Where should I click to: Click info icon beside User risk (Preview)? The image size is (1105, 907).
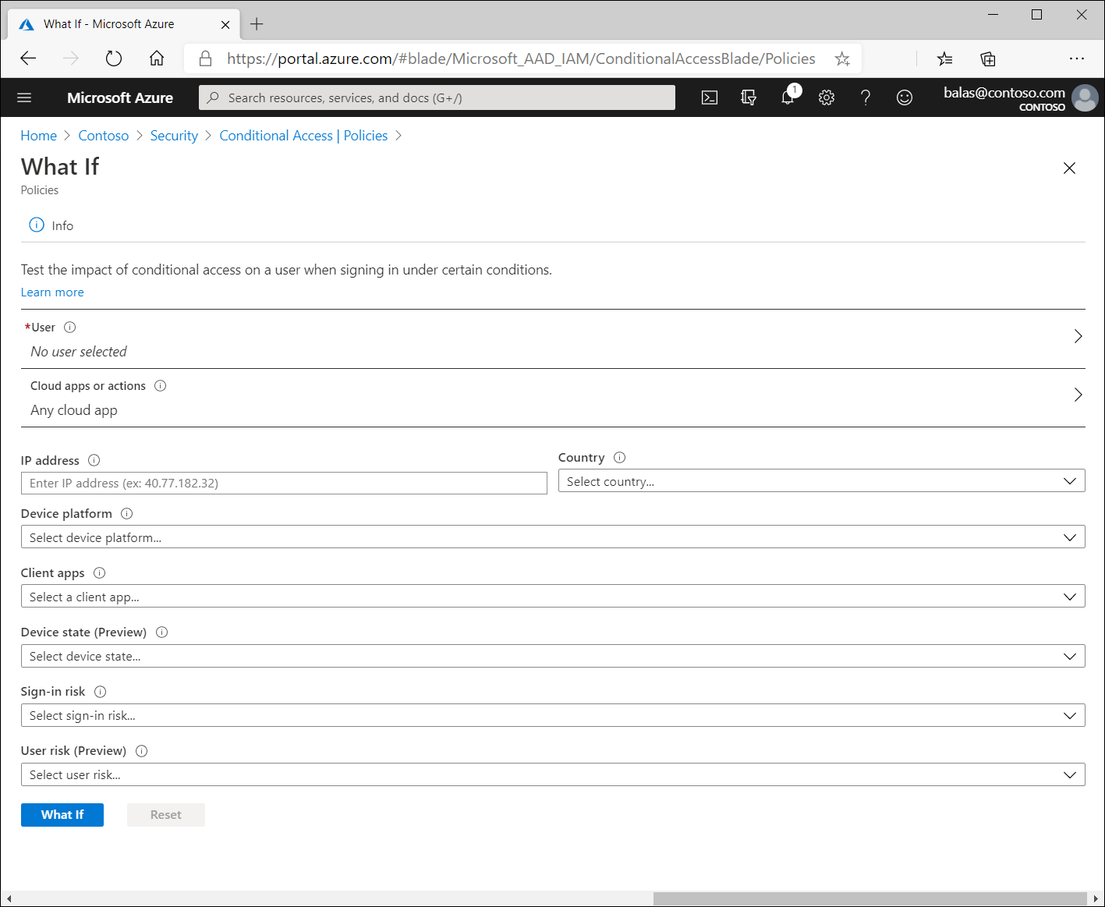(142, 751)
